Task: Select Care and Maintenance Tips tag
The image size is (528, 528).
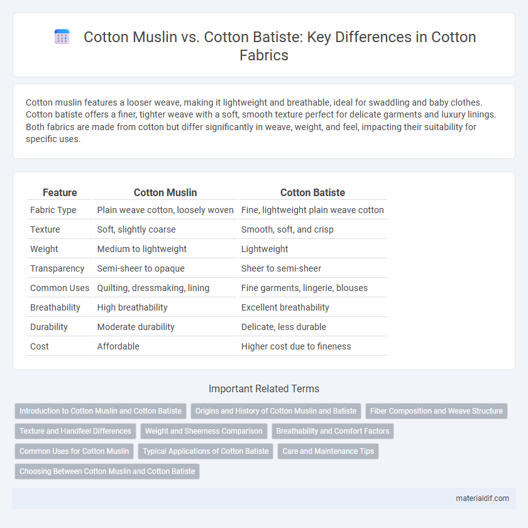Action: (328, 451)
